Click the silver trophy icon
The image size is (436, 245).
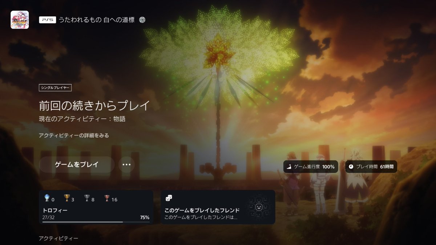click(x=87, y=198)
